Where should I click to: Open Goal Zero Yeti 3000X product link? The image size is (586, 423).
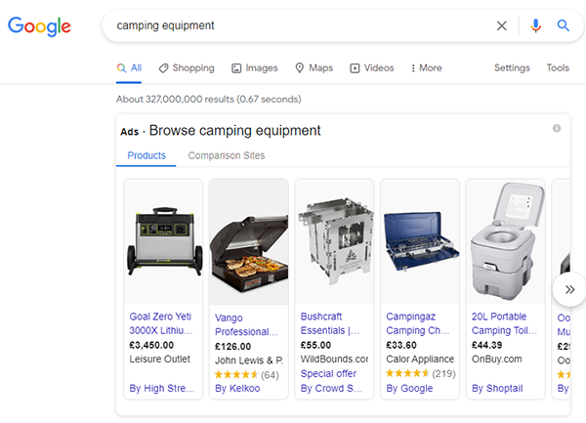pos(162,323)
